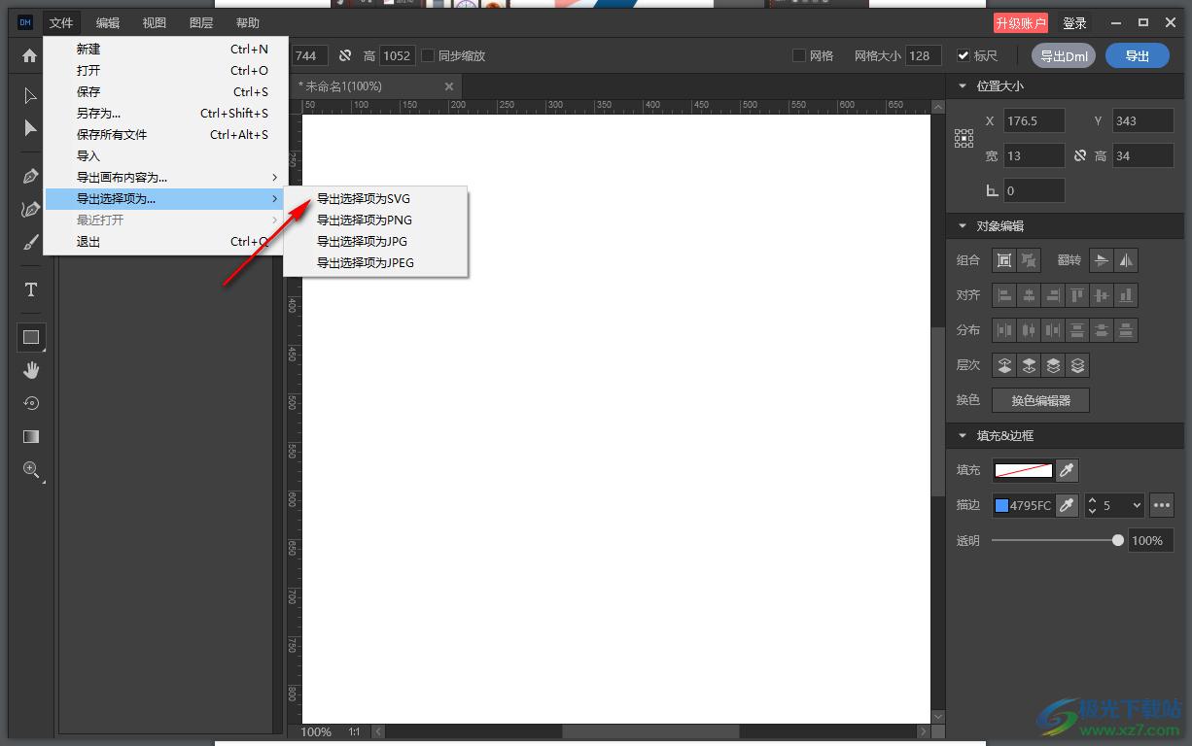The image size is (1192, 746).
Task: Click the Home icon
Action: coord(29,56)
